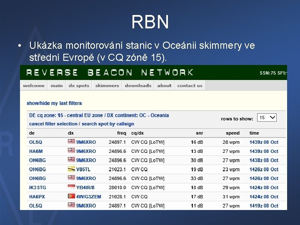Click the Malaysia flag in the 1419z row
The width and height of the screenshot is (300, 225).
point(71,205)
